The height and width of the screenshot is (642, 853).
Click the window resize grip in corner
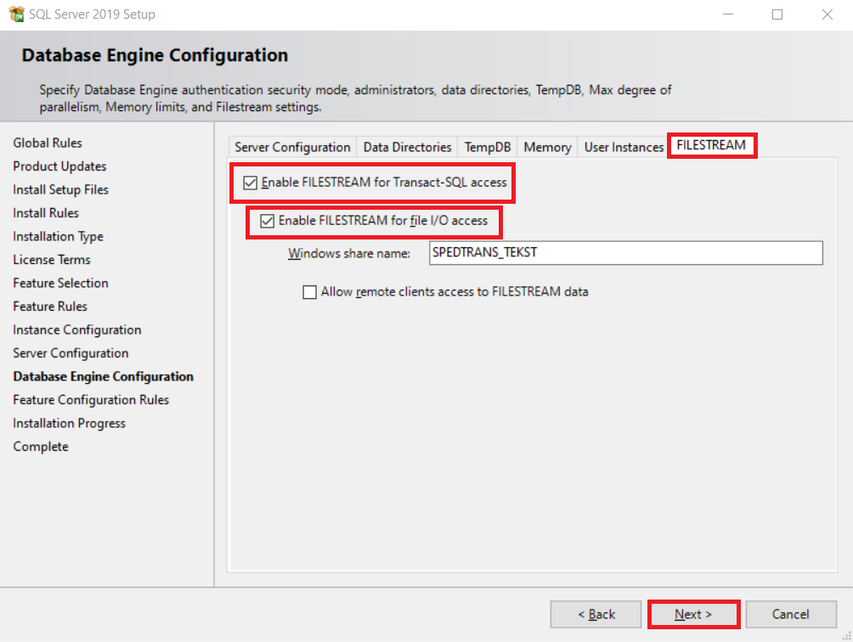point(846,635)
